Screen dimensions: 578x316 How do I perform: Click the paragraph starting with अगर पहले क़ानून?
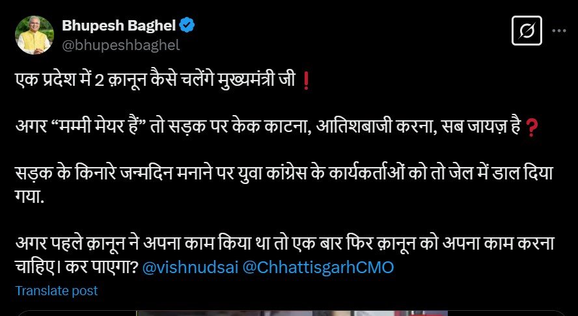click(285, 255)
